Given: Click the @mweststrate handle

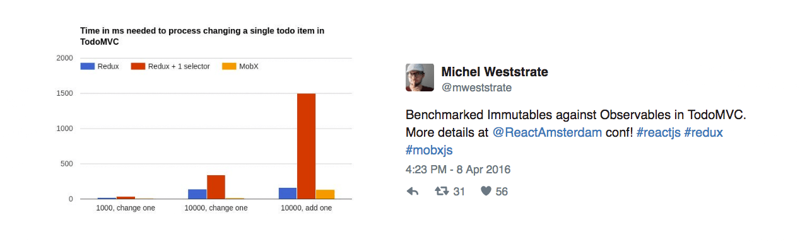Looking at the screenshot, I should (x=476, y=88).
